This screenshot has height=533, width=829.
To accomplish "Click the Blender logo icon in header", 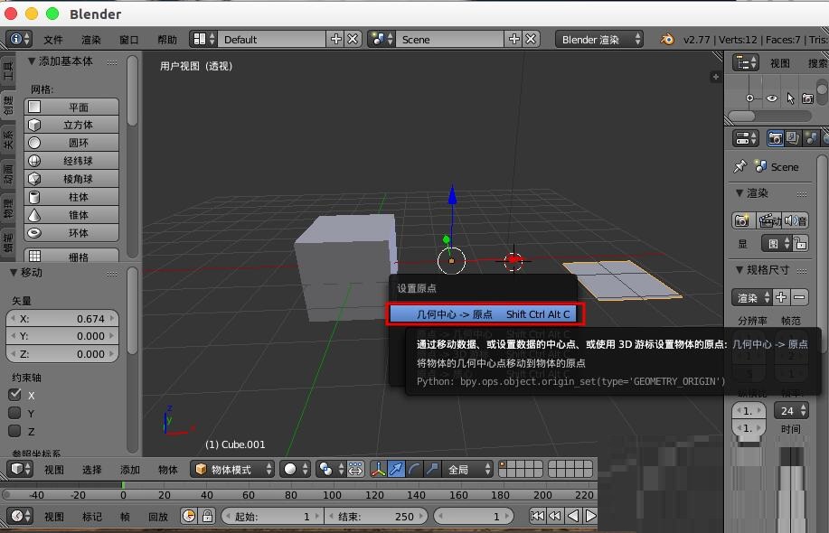I will pyautogui.click(x=667, y=39).
